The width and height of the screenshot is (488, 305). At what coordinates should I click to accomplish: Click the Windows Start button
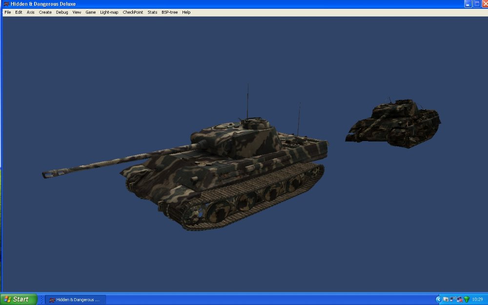[x=19, y=299]
